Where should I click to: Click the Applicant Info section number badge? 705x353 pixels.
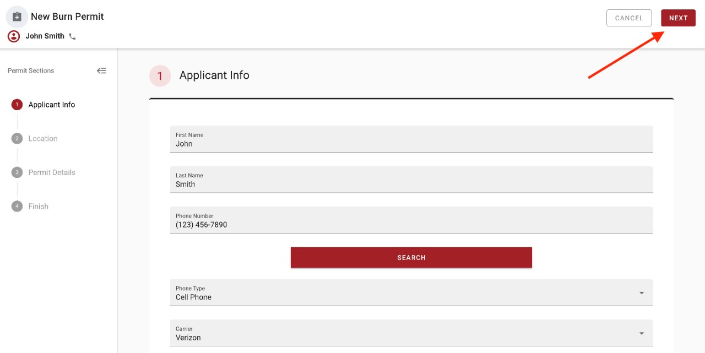(x=159, y=75)
